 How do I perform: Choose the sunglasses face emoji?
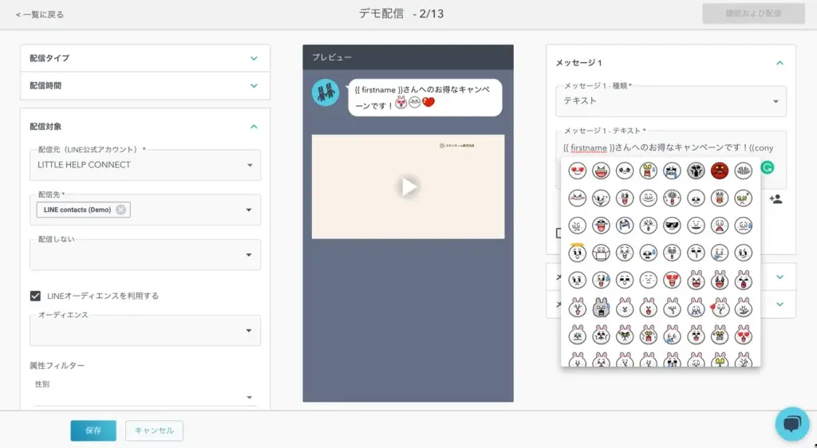point(672,226)
